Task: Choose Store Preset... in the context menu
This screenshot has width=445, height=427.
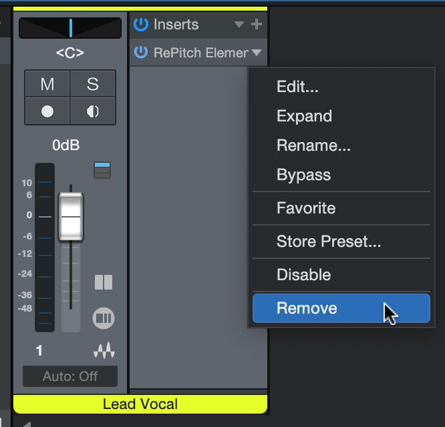Action: point(329,242)
